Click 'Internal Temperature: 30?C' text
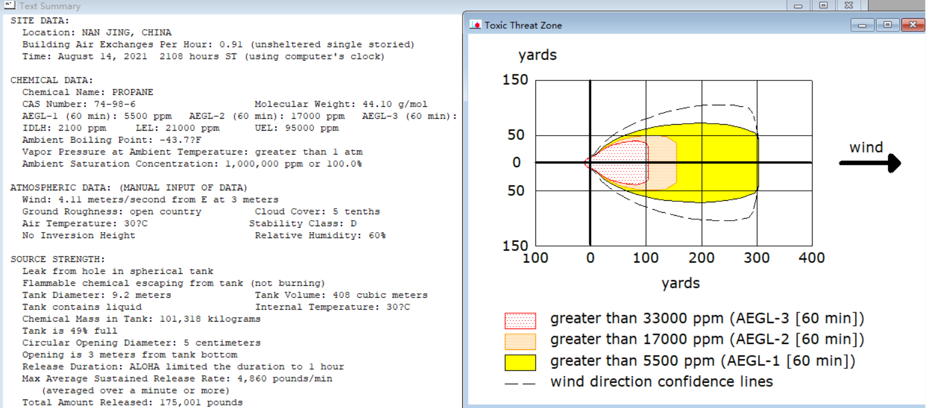The height and width of the screenshot is (408, 926). point(333,307)
